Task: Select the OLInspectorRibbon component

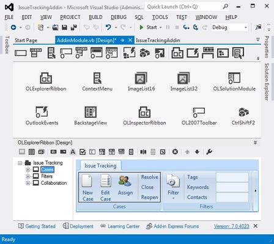Action: 144,116
